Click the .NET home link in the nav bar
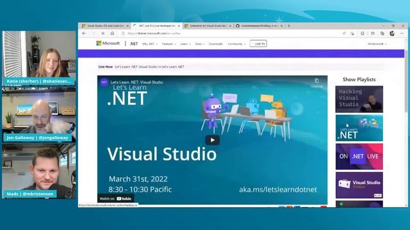This screenshot has width=410, height=230. pyautogui.click(x=134, y=44)
